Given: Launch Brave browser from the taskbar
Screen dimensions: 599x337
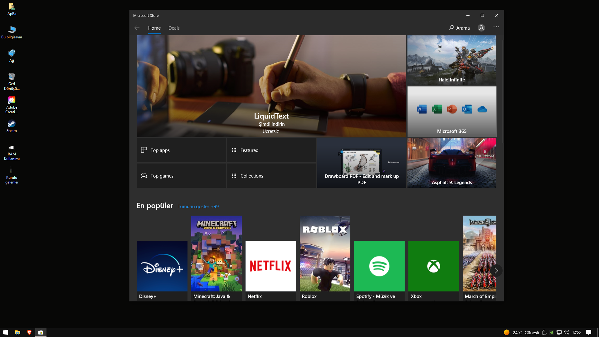Looking at the screenshot, I should click(29, 332).
